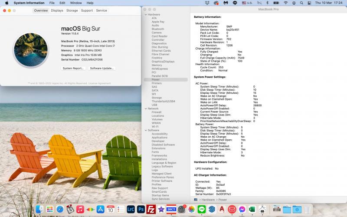Screen dimensions: 347x217
Task: Select Memory in Hardware sidebar
Action: click(157, 65)
